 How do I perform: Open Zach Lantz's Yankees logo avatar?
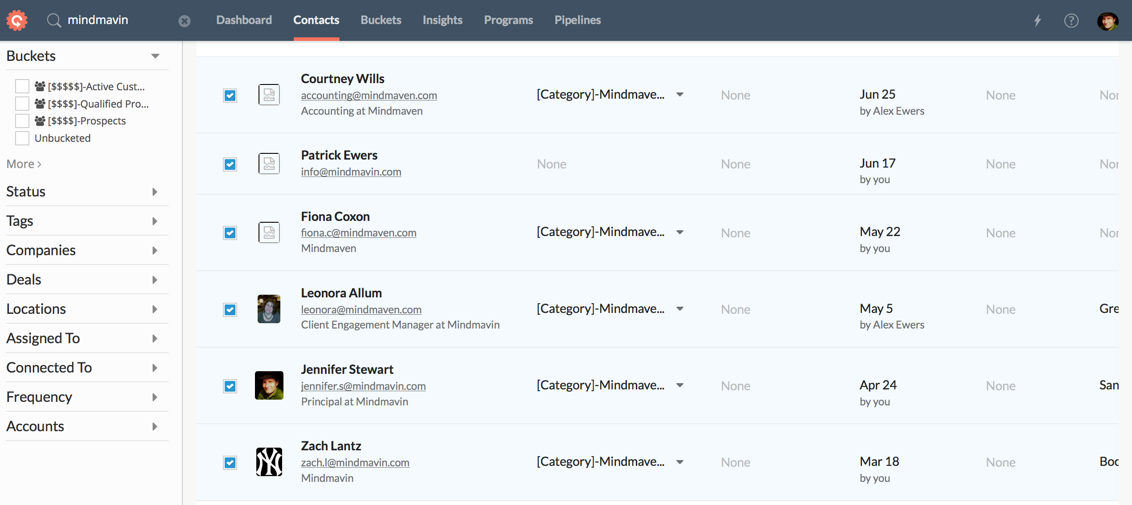(269, 462)
